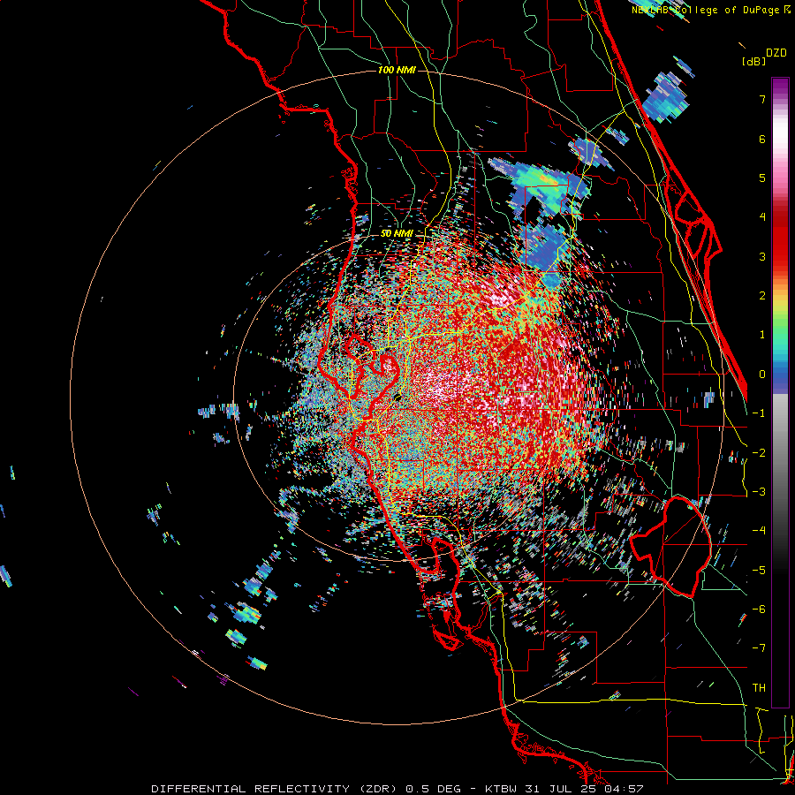Image resolution: width=795 pixels, height=795 pixels.
Task: Click the NEXLAB College of DuPage label
Action: 710,10
